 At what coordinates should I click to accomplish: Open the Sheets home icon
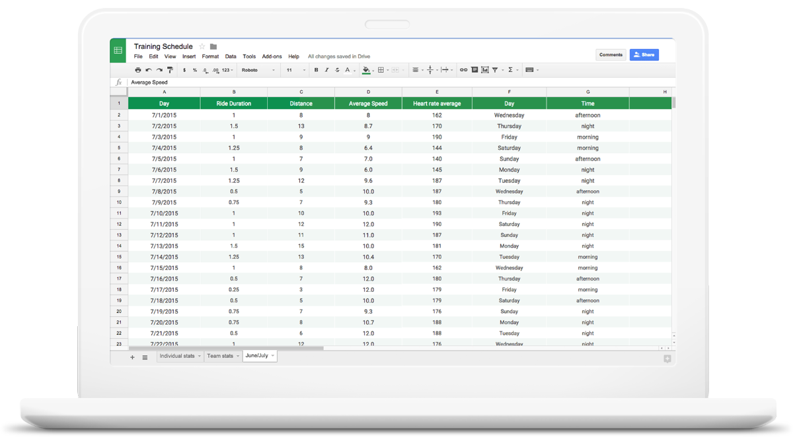(x=118, y=51)
